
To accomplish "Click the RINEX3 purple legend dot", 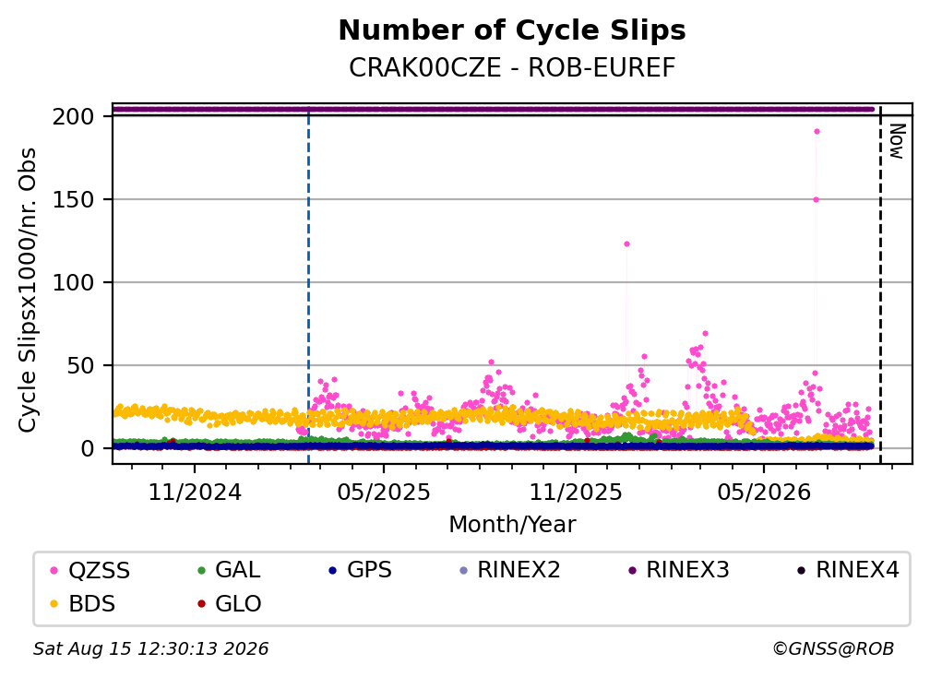I will (x=632, y=570).
